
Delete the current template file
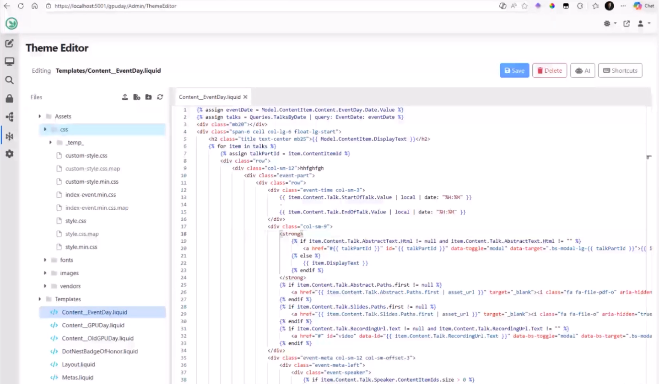click(550, 70)
